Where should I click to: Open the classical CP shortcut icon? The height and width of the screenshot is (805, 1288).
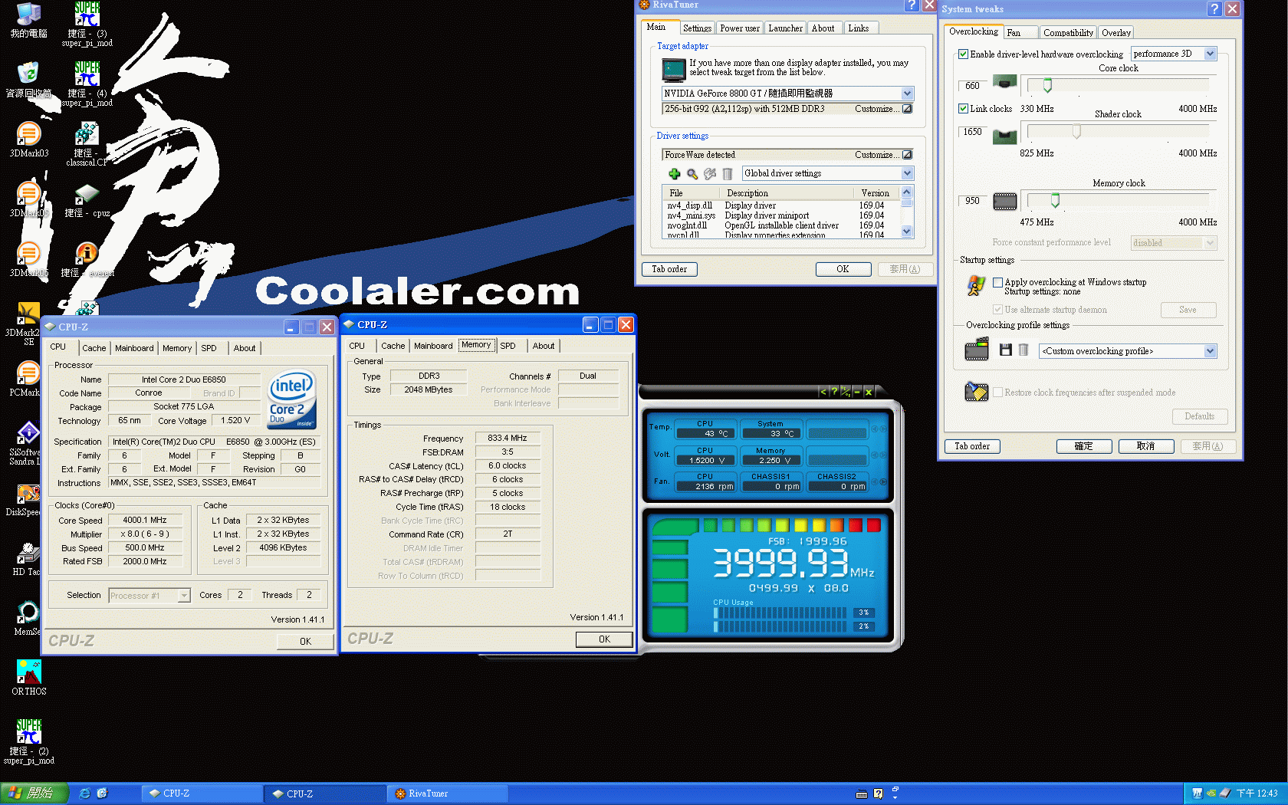point(87,143)
